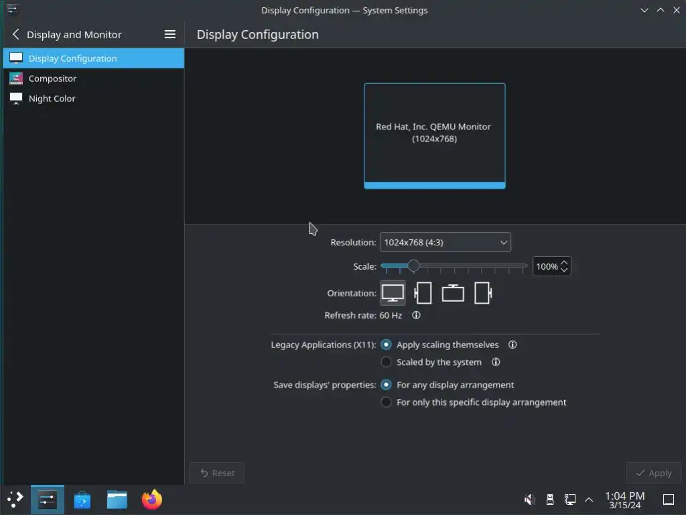This screenshot has height=515, width=686.
Task: Select the QEMU Monitor display preview
Action: click(x=434, y=135)
